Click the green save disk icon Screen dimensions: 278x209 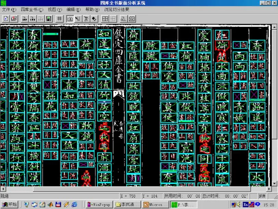tap(49, 19)
